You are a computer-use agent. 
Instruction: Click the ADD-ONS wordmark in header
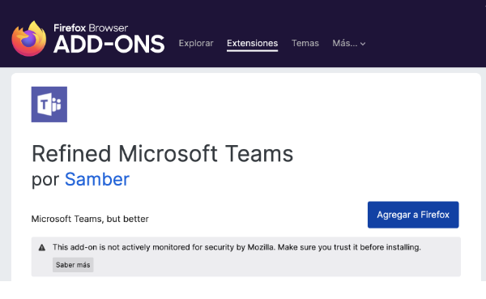pos(109,45)
